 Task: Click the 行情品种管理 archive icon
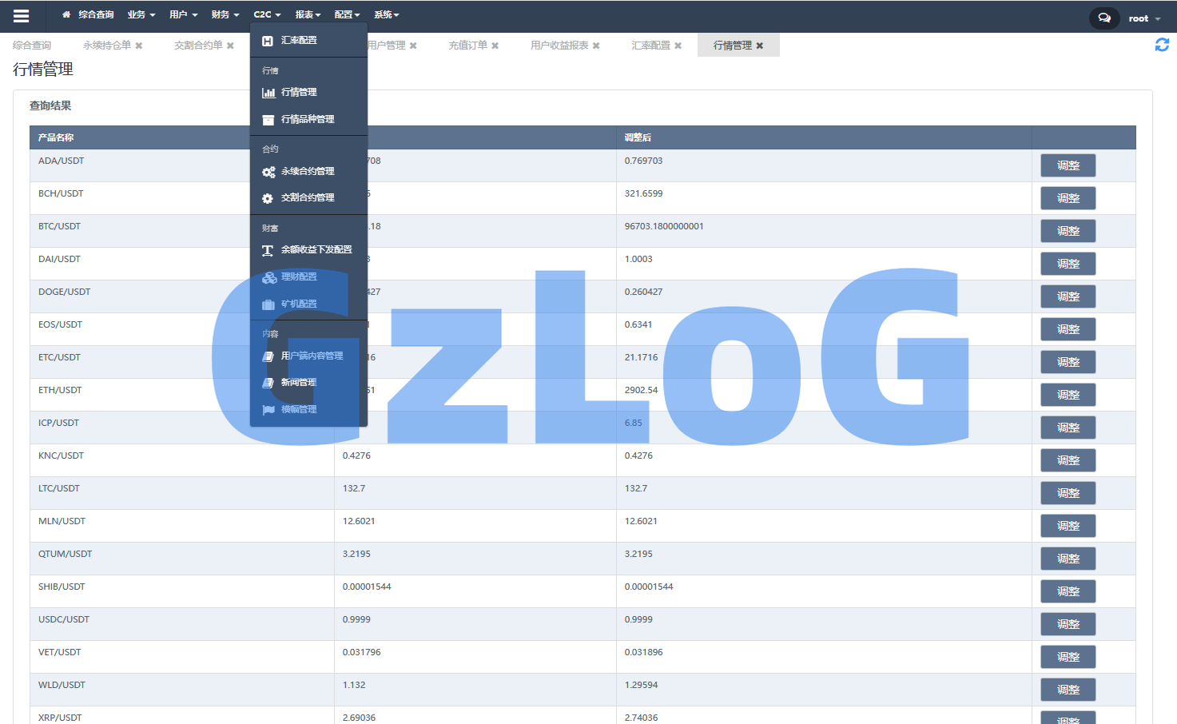point(268,120)
